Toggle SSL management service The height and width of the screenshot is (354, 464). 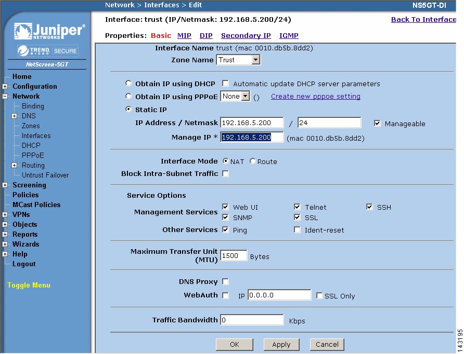[297, 217]
